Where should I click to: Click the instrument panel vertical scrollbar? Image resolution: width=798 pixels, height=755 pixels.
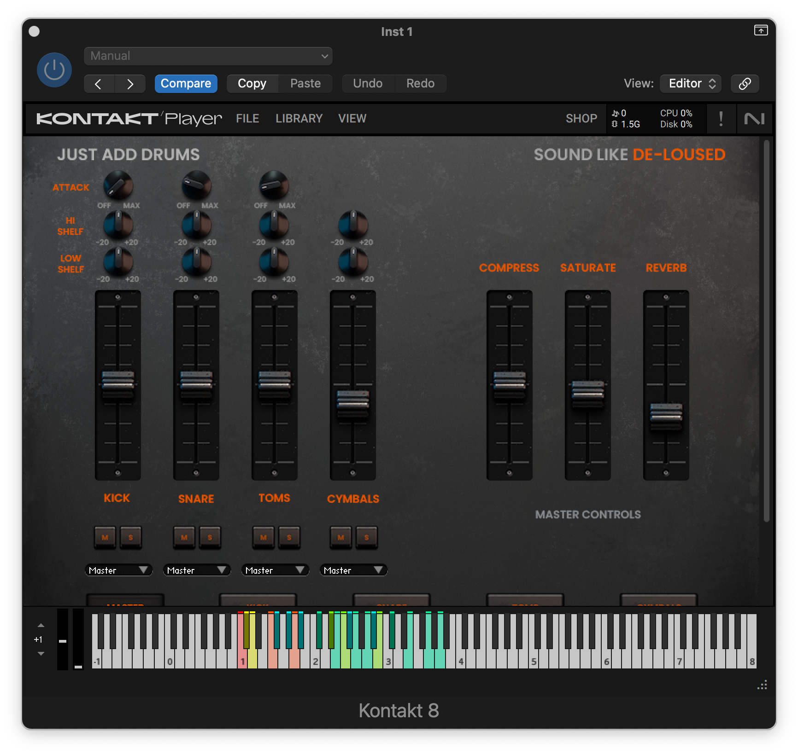pos(767,331)
